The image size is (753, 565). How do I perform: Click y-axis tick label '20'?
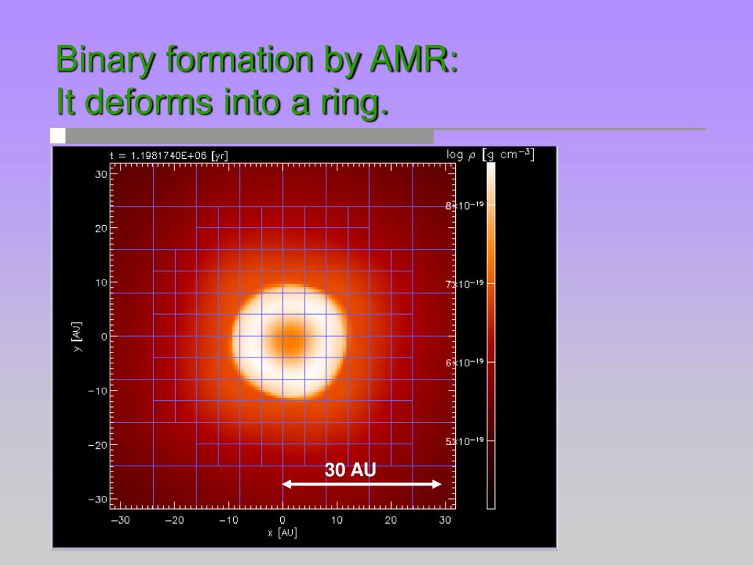[101, 229]
